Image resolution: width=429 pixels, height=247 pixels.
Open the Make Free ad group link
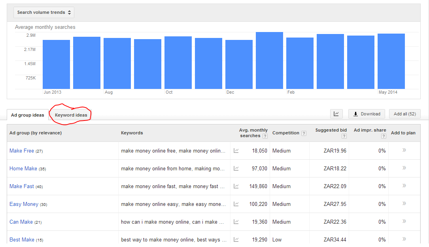coord(22,151)
